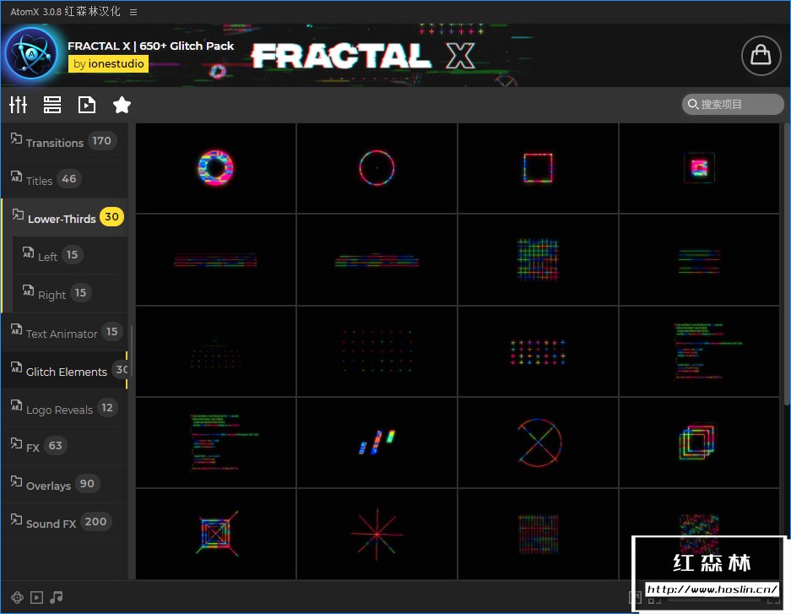Select the thick pink glitch ring thumbnail
791x614 pixels.
(216, 168)
